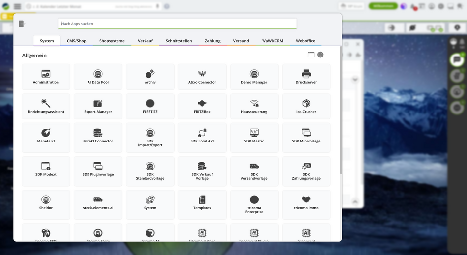
Task: Launch the Druckserver printer app
Action: coord(306,77)
